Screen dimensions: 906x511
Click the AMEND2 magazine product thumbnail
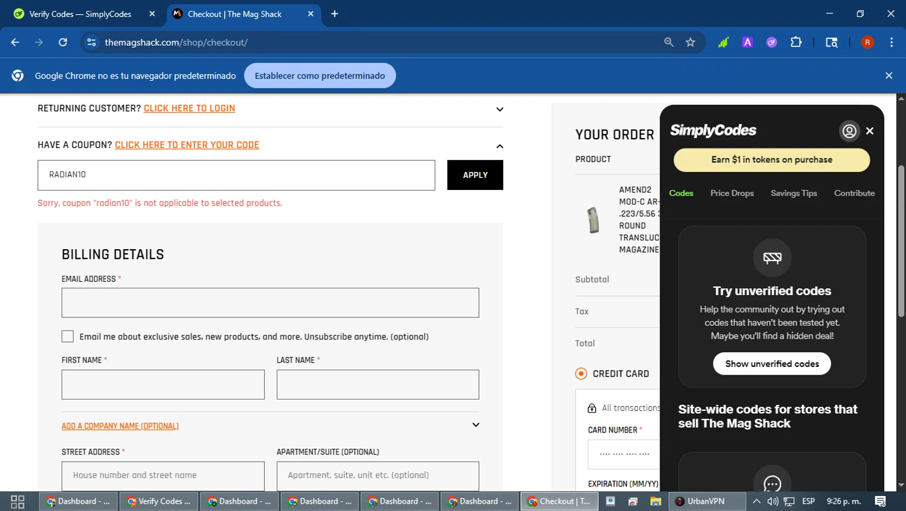593,220
